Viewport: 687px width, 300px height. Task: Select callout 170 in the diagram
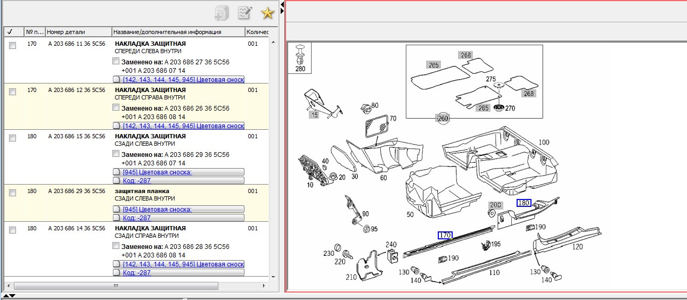click(x=445, y=235)
